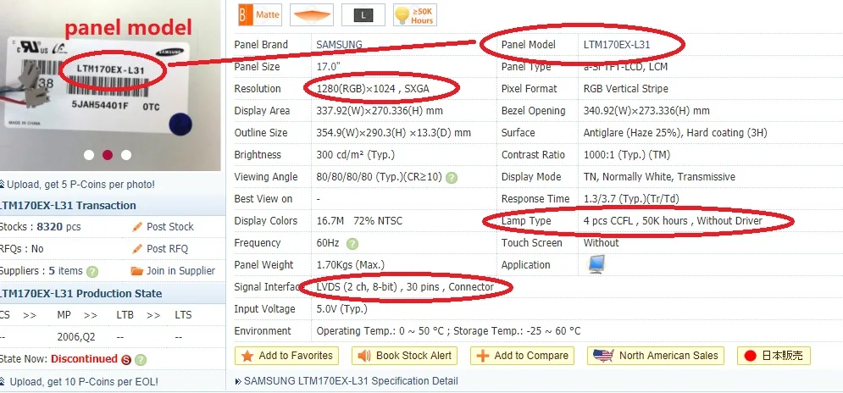Click the Panel Model value LTM170EX-L31

coord(617,45)
